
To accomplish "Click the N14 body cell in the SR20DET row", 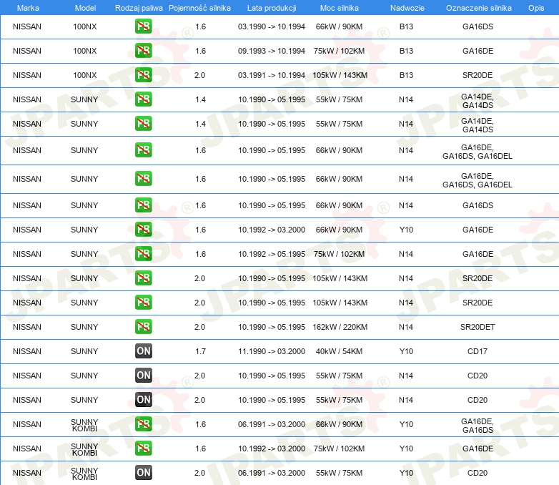I will click(x=406, y=327).
